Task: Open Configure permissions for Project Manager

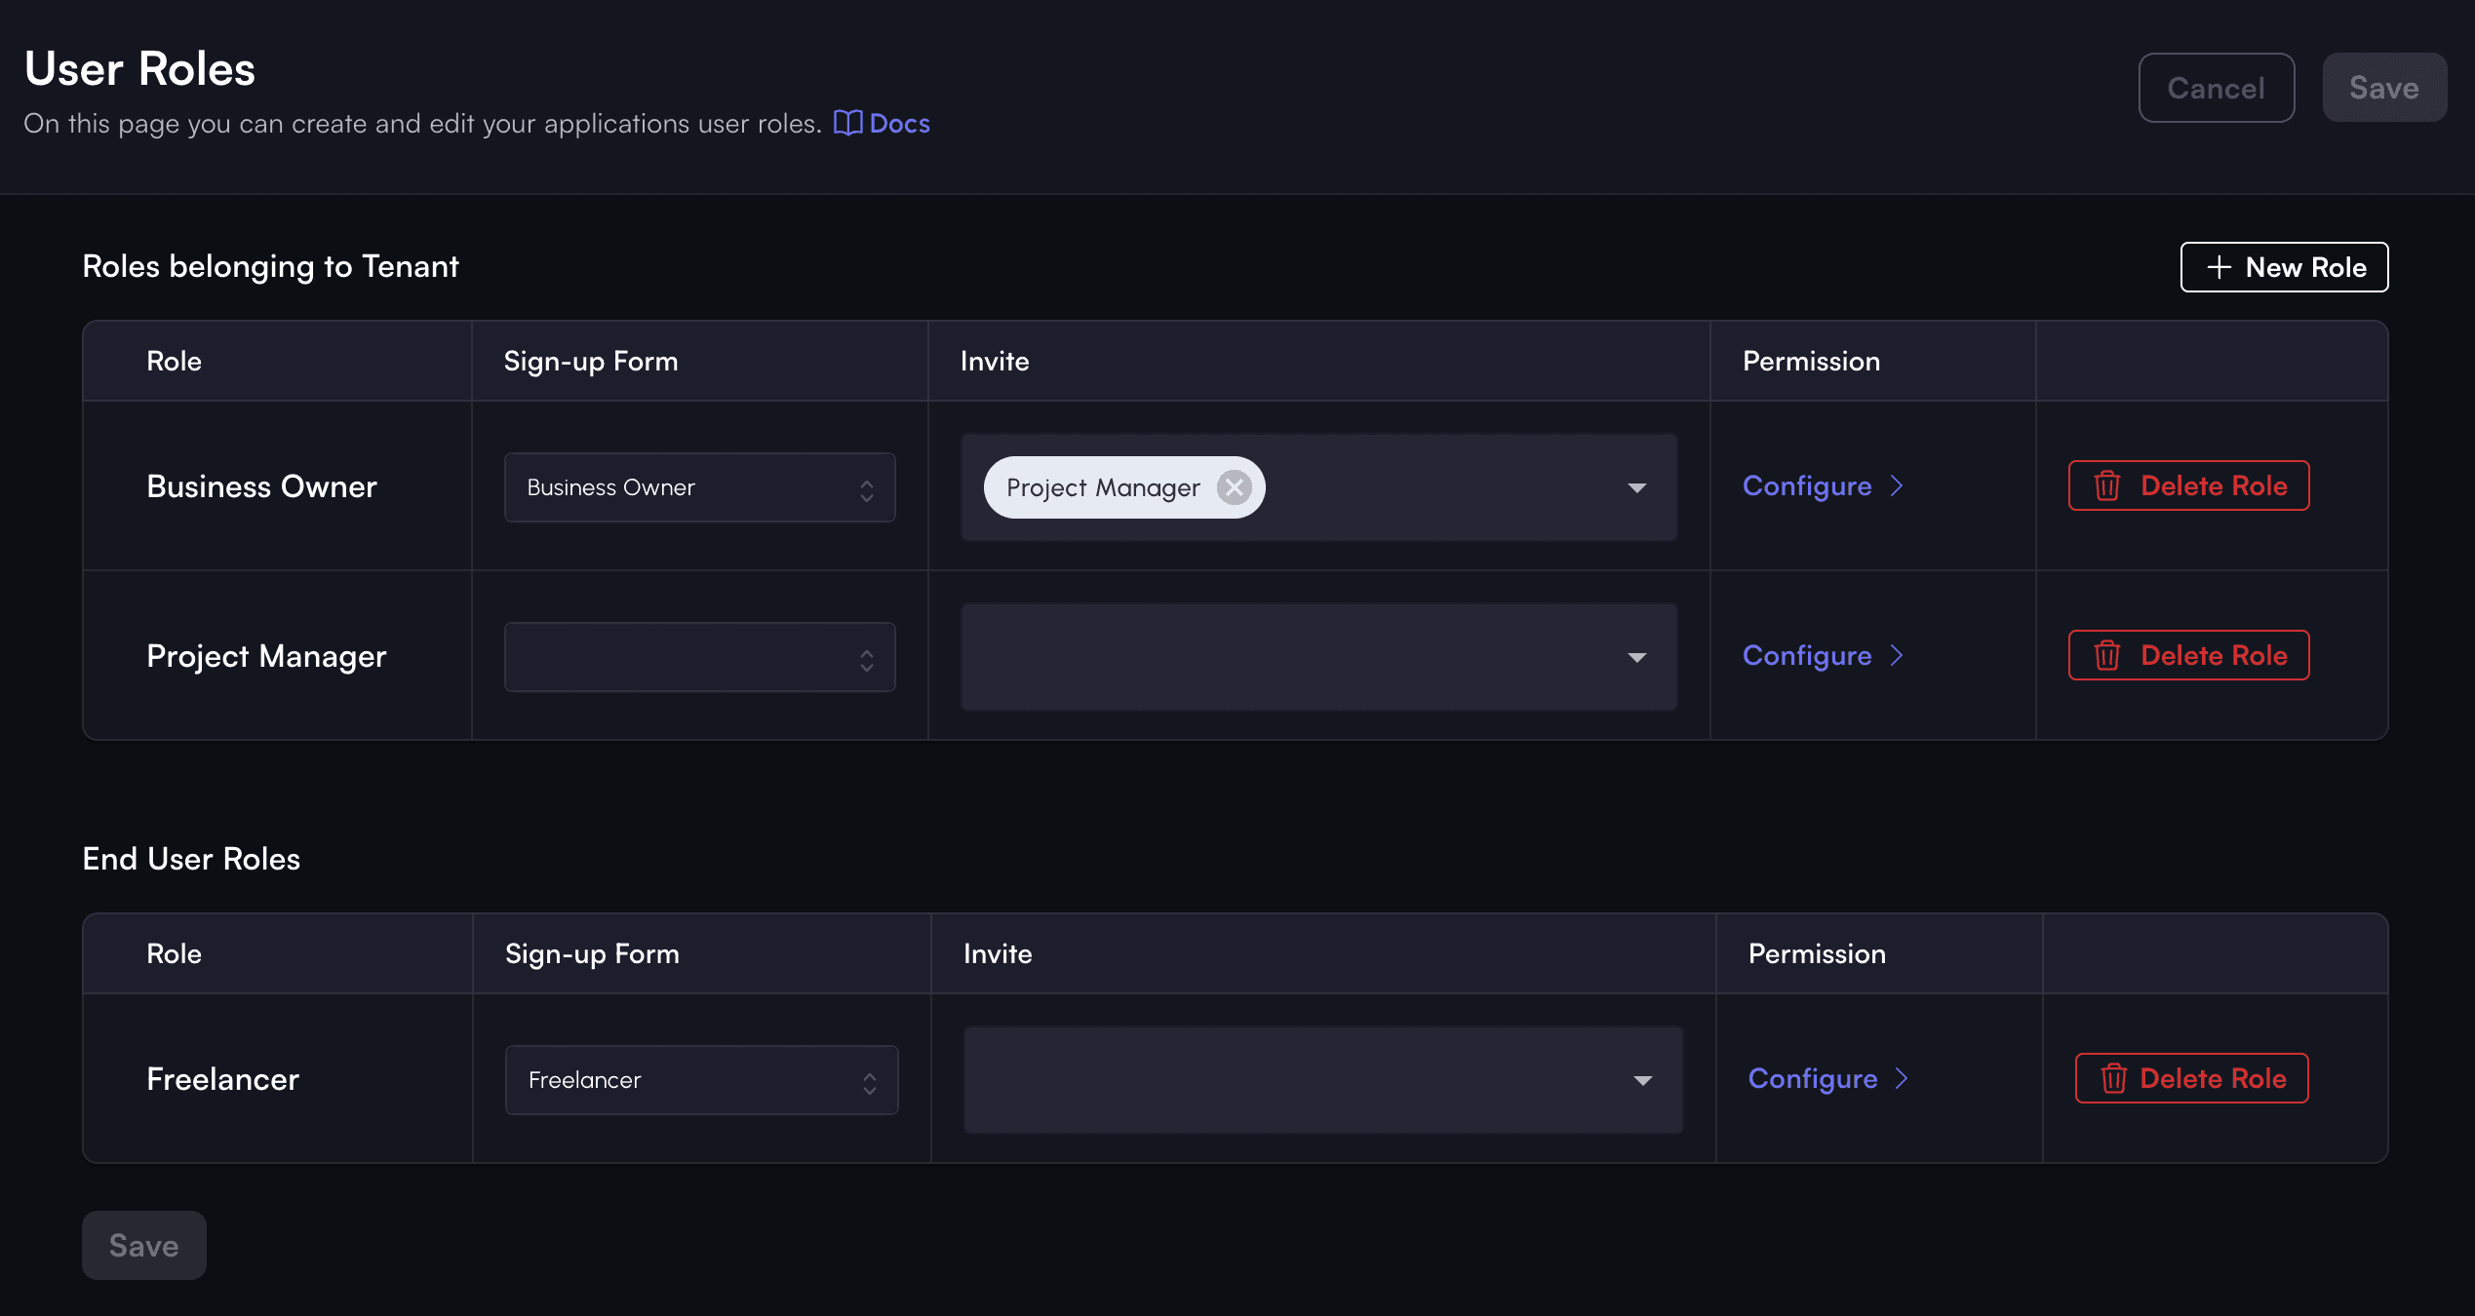Action: (x=1807, y=655)
